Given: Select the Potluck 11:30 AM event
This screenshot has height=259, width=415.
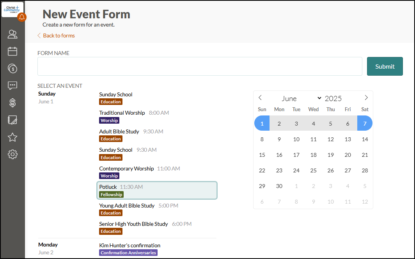Looking at the screenshot, I should pos(157,190).
